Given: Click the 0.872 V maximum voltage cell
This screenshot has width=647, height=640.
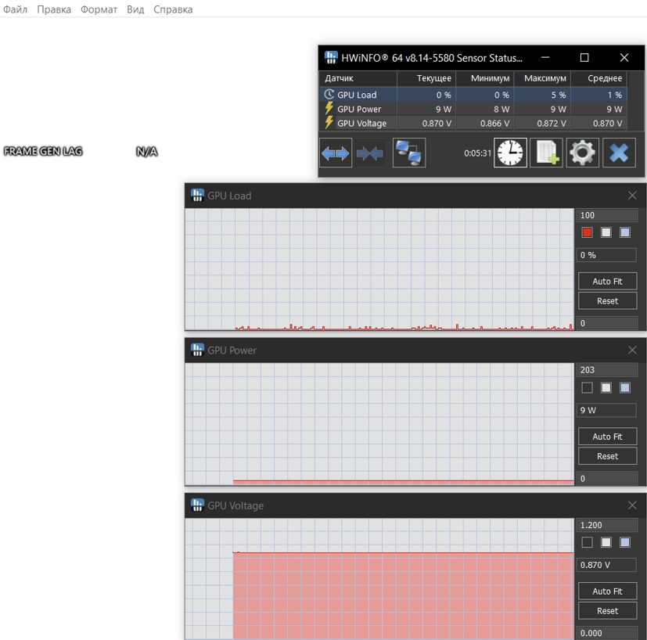Looking at the screenshot, I should [541, 123].
